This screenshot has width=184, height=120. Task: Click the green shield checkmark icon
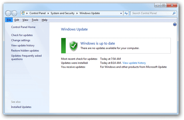tap(74, 46)
